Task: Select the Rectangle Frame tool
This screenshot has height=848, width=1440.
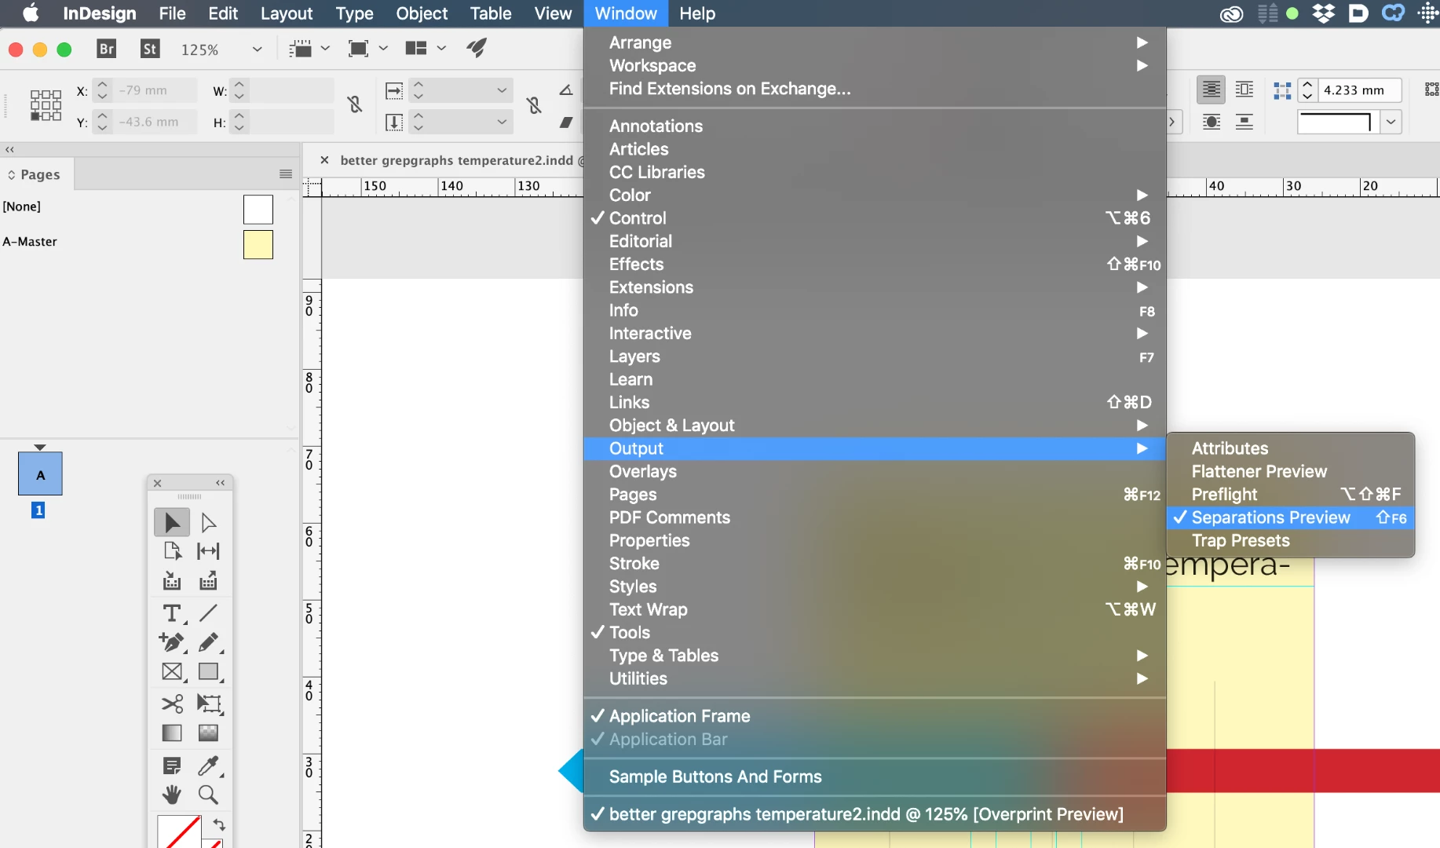Action: pyautogui.click(x=172, y=672)
